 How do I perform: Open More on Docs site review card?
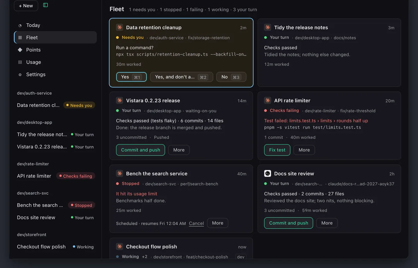pos(327,223)
